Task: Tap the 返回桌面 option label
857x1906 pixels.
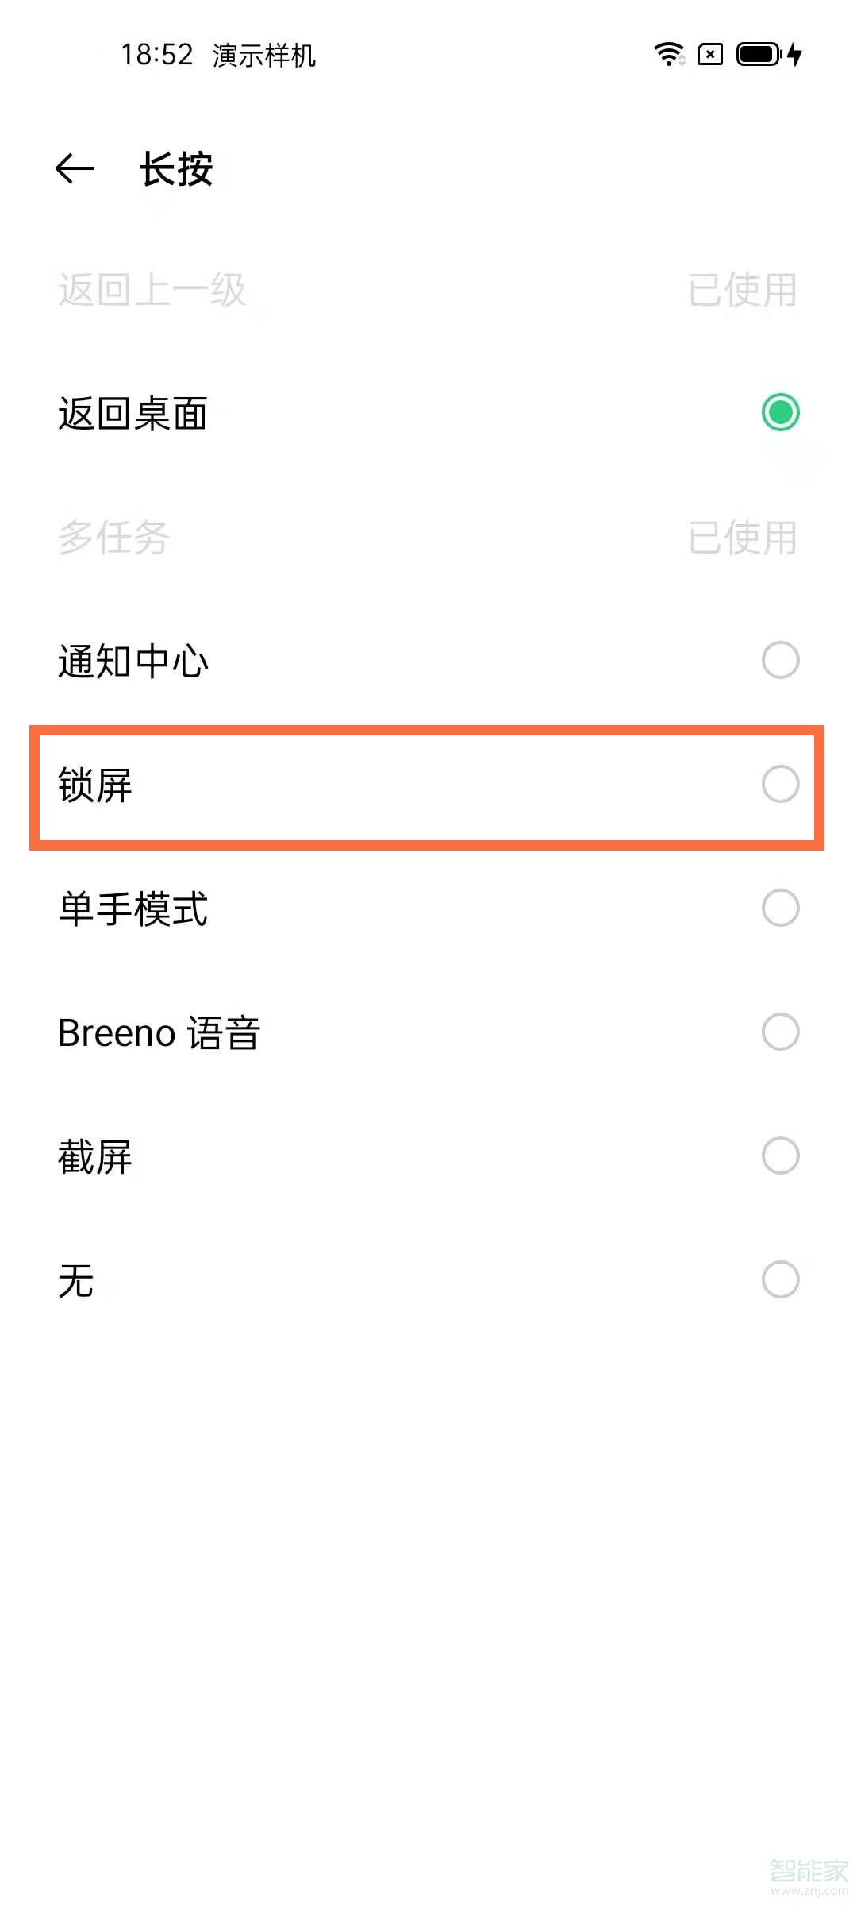Action: [x=133, y=414]
